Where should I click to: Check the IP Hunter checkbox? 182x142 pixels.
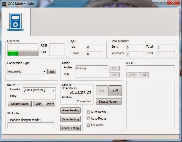pyautogui.click(x=88, y=125)
